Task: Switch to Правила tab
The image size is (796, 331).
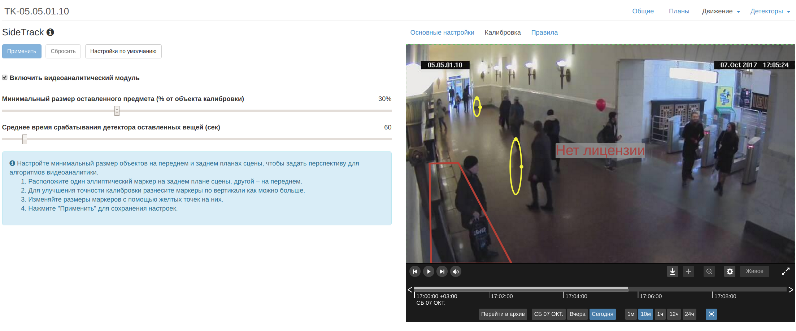Action: click(544, 32)
